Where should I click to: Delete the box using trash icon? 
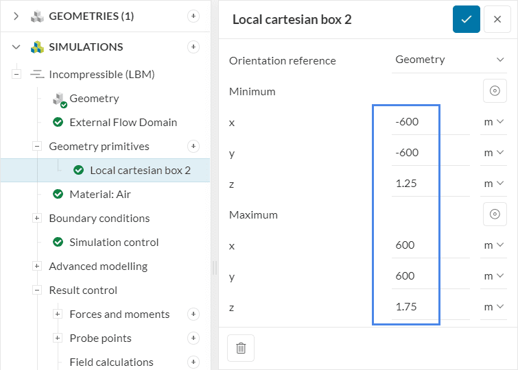click(x=241, y=348)
